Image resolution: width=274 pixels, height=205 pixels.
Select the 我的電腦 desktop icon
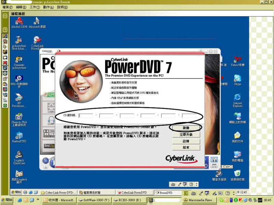point(237,156)
